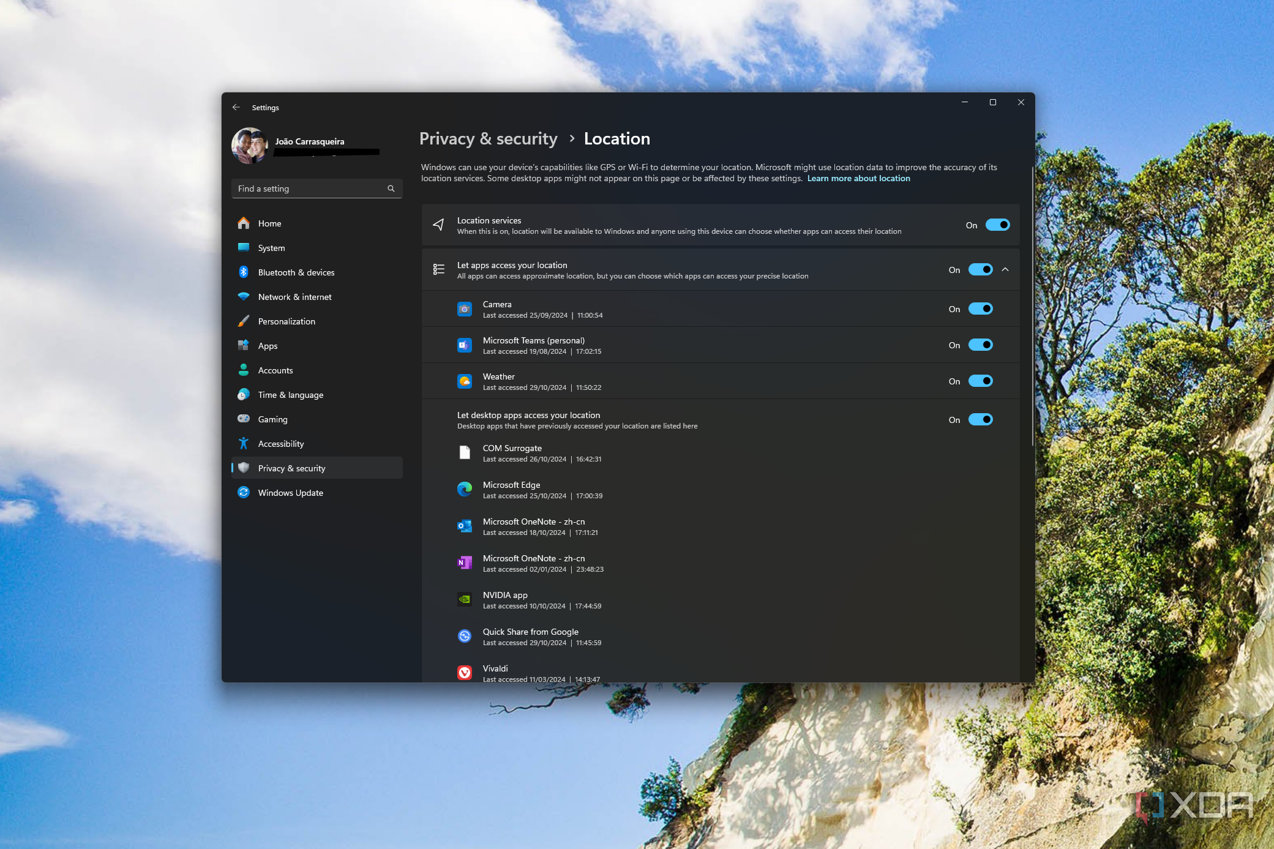Maximize the Settings window
This screenshot has height=849, width=1274.
coord(993,102)
